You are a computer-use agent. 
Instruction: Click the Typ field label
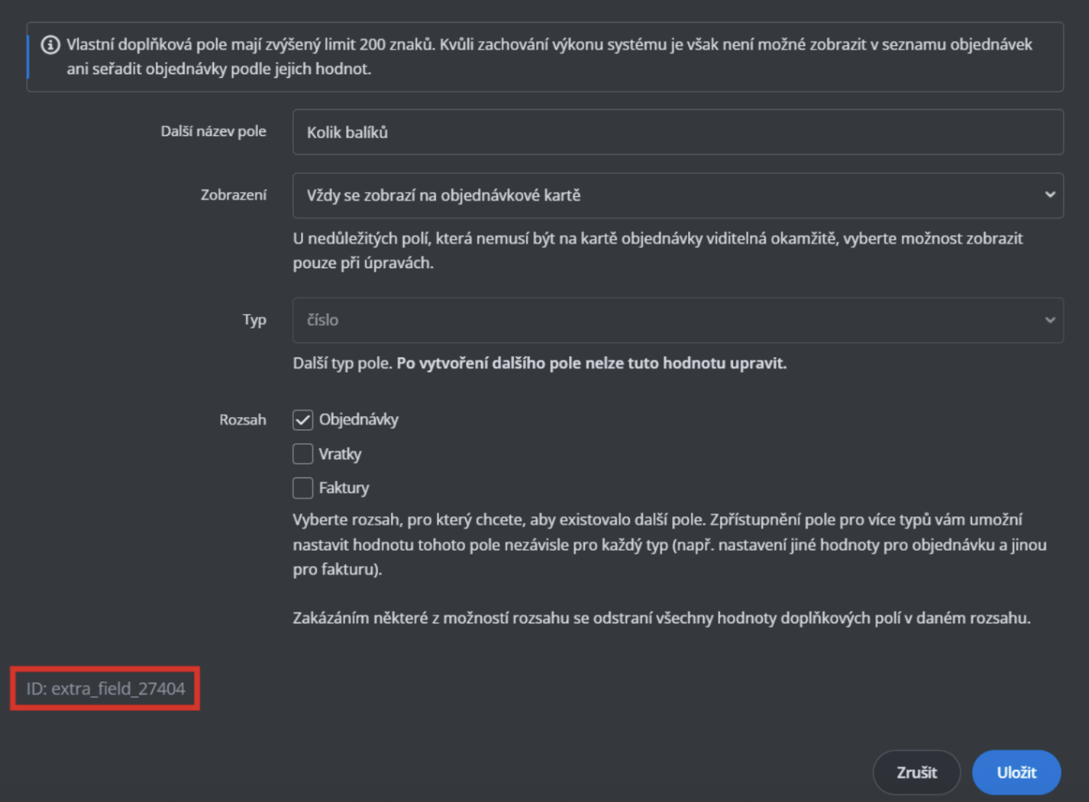tap(255, 320)
